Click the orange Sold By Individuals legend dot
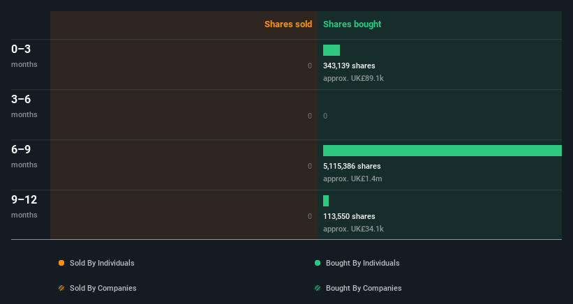The height and width of the screenshot is (304, 573). point(61,263)
